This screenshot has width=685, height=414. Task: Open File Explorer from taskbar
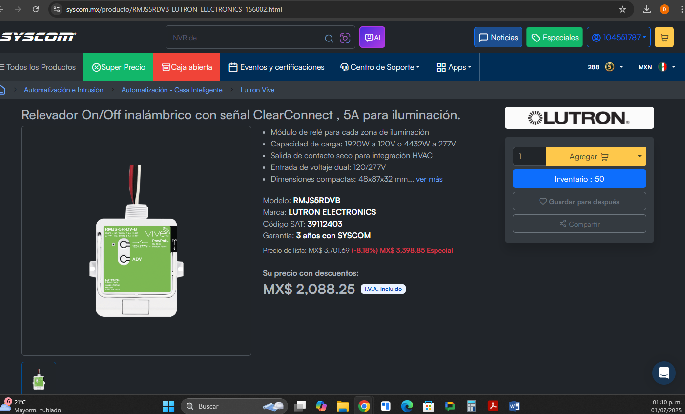tap(342, 406)
